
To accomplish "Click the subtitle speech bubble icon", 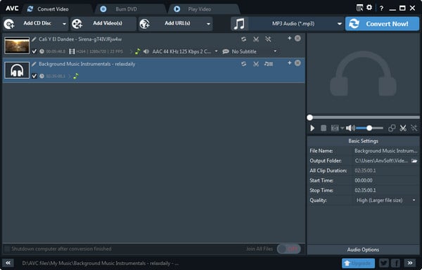I will click(x=226, y=51).
